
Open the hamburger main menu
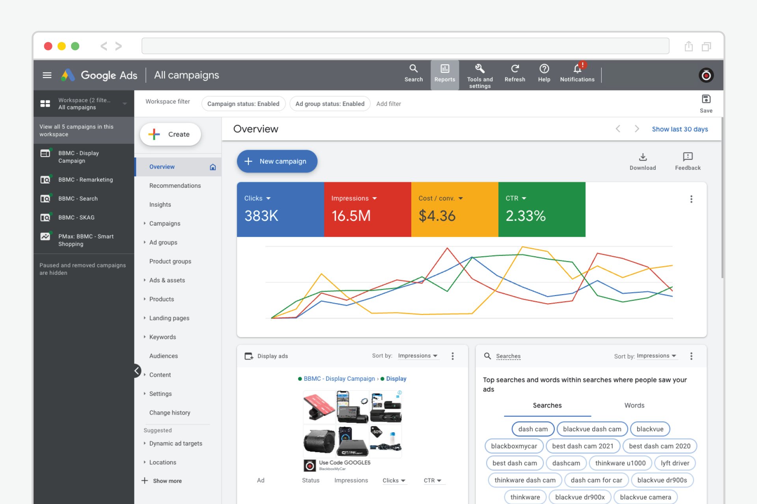(x=47, y=75)
